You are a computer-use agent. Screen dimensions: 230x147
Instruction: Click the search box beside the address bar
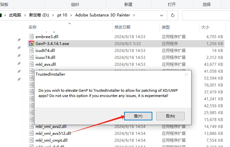coord(206,15)
